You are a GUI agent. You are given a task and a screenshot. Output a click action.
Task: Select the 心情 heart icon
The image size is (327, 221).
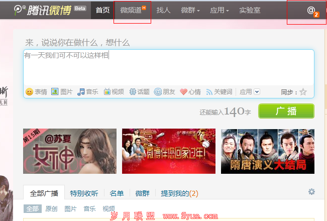[183, 92]
